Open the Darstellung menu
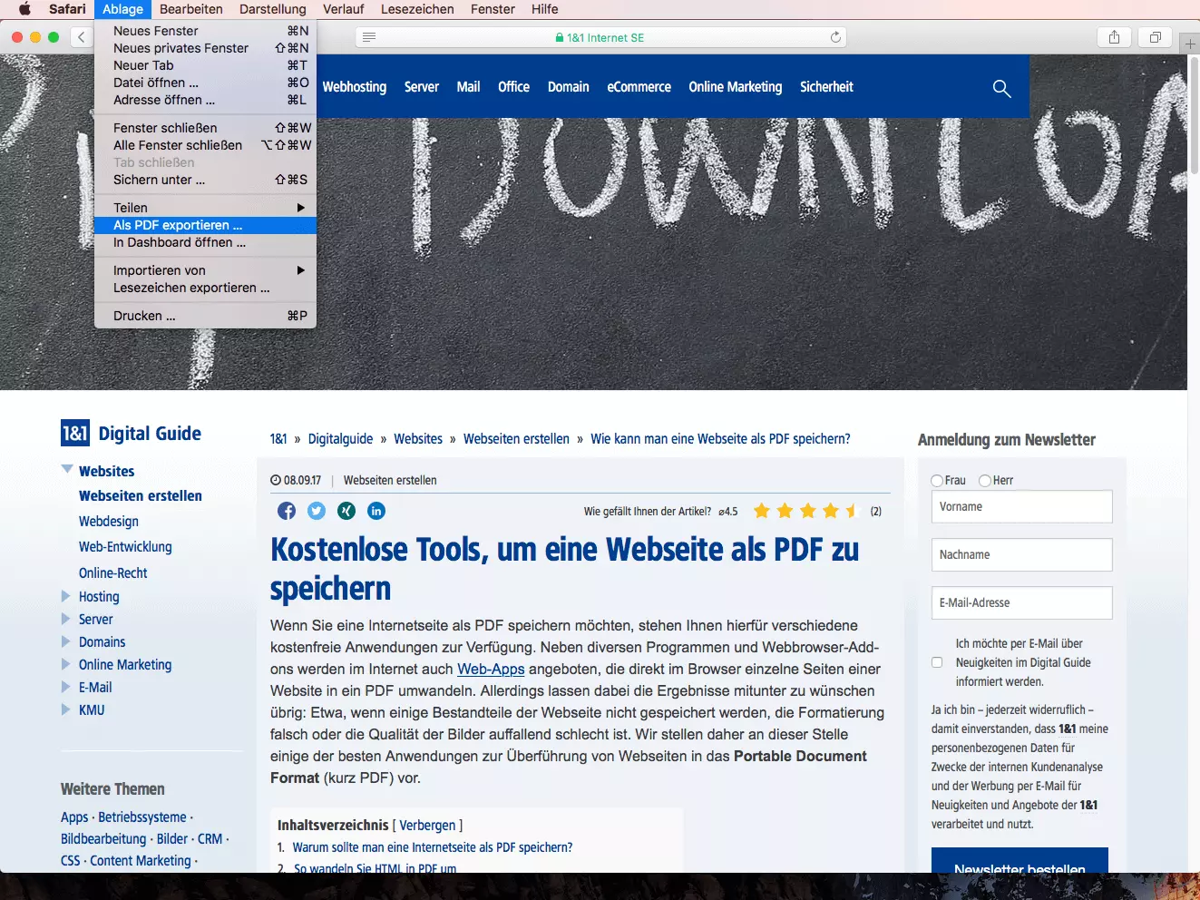 [273, 9]
